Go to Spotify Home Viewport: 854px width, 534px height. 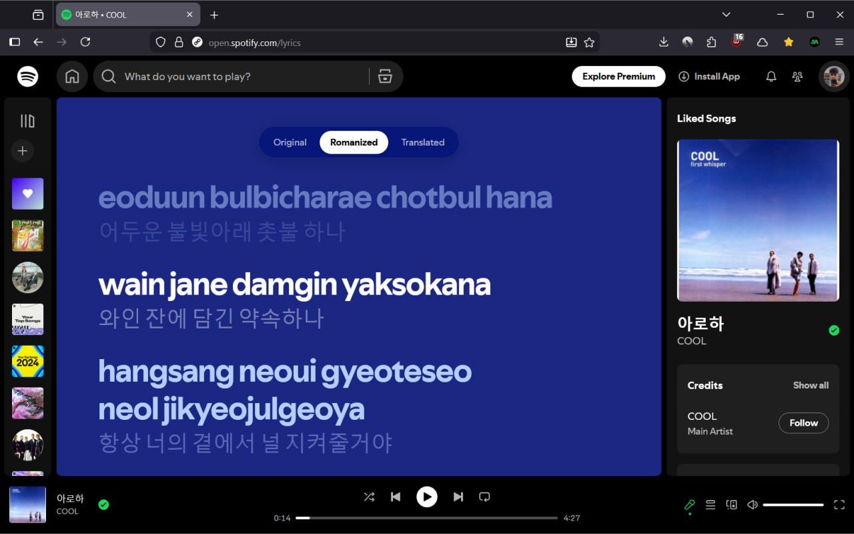(x=72, y=77)
